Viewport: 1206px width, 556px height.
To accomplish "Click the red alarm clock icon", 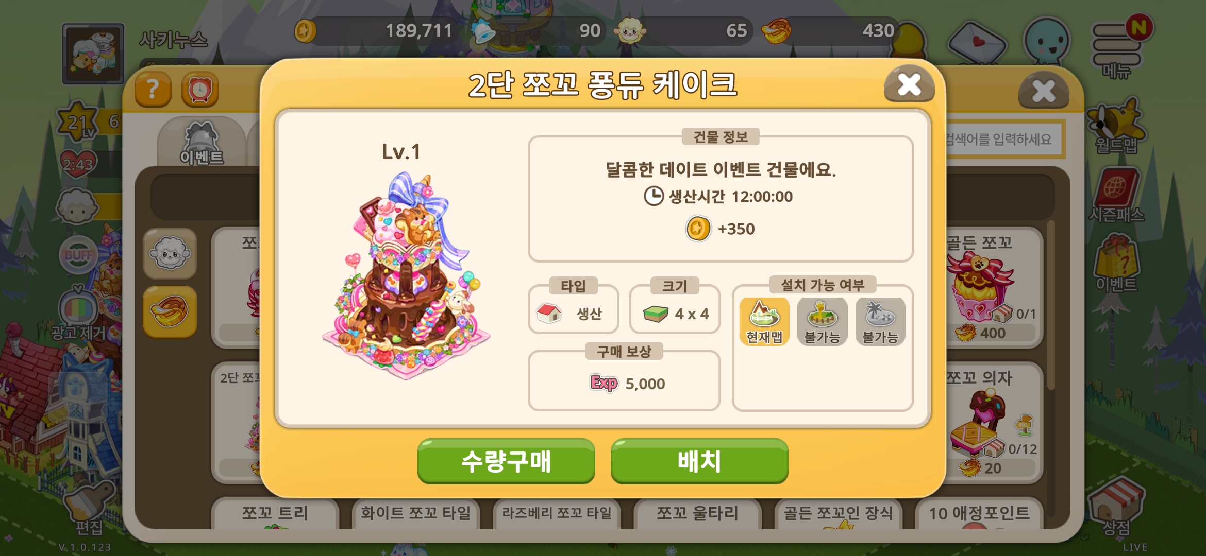I will 200,90.
